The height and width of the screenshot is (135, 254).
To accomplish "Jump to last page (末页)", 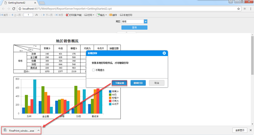I will point(60,15).
